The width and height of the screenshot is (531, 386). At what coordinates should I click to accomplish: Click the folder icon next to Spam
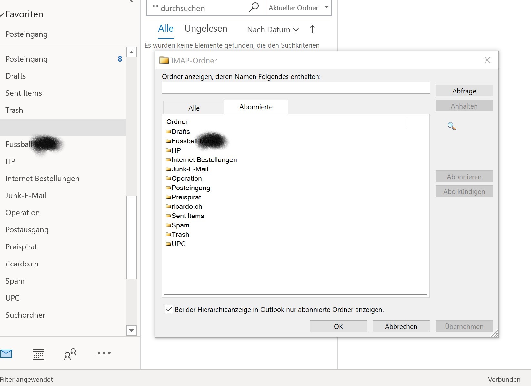(168, 225)
